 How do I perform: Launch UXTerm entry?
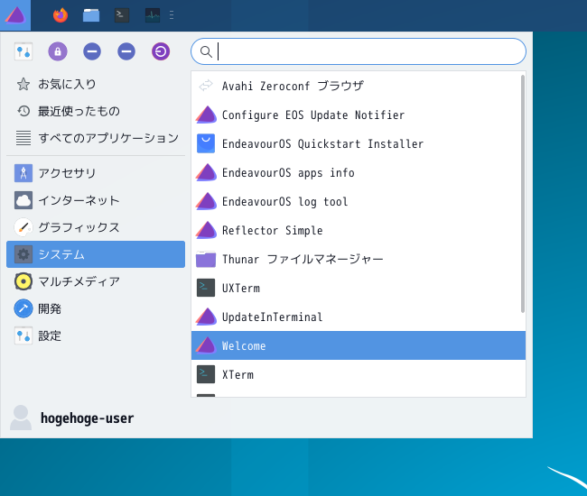tap(359, 288)
